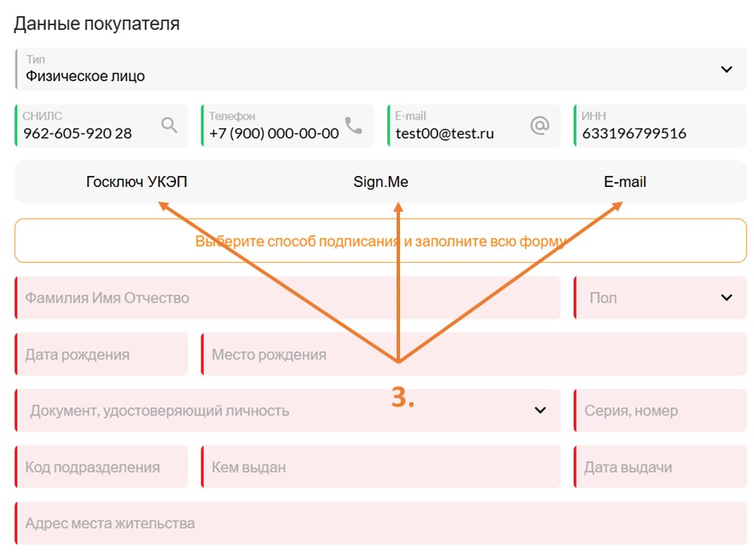Focus the Код подразделения field

(x=101, y=466)
